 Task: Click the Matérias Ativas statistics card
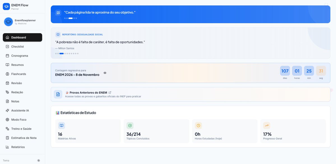click(x=88, y=131)
